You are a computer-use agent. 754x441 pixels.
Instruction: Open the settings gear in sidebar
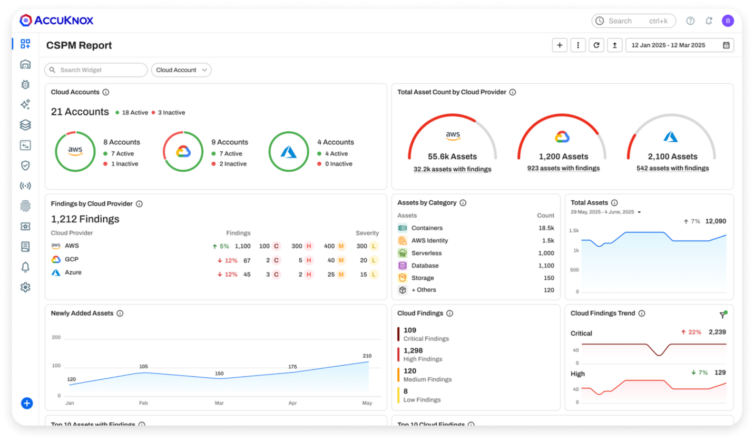(x=25, y=287)
